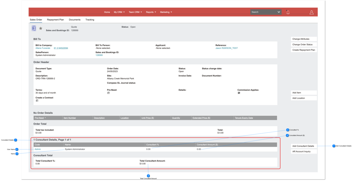353x181 pixels.
Task: Click the Change Order Status button
Action: 304,44
